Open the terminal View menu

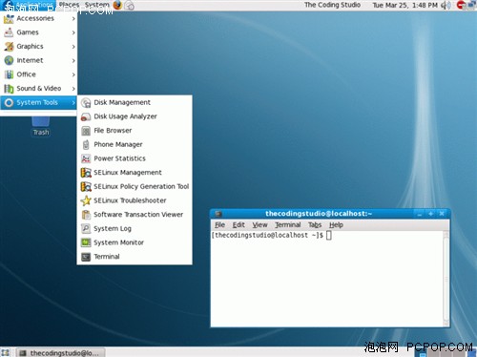[x=259, y=225]
